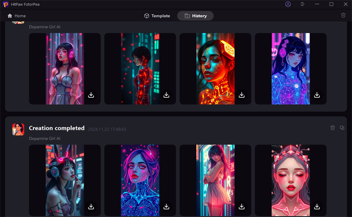Click the Creation completed heading
Screen dimensions: 352x217
pyautogui.click(x=57, y=128)
